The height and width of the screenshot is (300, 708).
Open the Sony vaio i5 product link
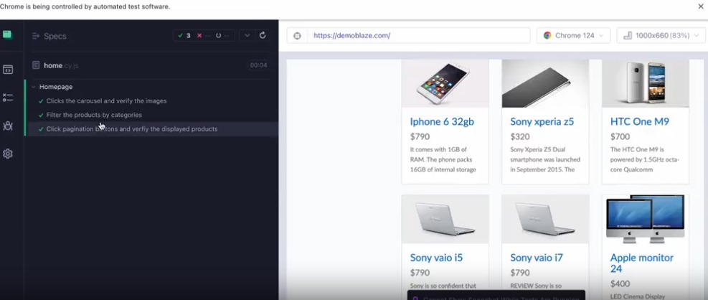[436, 258]
